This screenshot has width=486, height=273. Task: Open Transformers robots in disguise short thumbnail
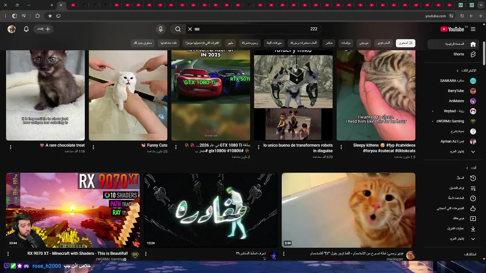click(x=293, y=95)
